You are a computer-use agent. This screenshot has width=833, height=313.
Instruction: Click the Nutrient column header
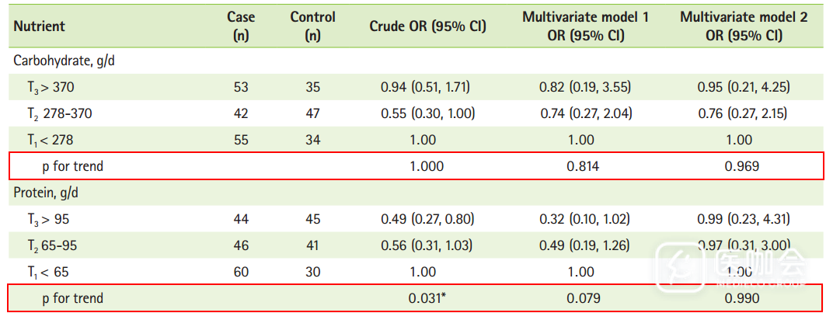coord(39,26)
